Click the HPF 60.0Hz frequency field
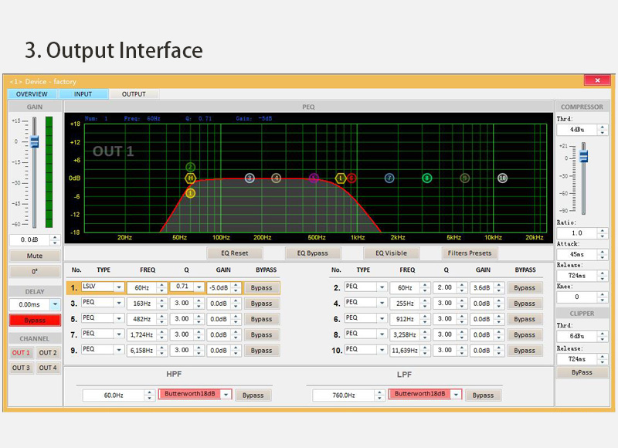 [x=113, y=395]
